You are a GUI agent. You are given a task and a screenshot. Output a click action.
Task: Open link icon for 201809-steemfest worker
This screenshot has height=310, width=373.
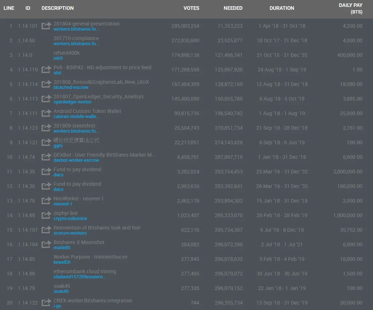46,128
